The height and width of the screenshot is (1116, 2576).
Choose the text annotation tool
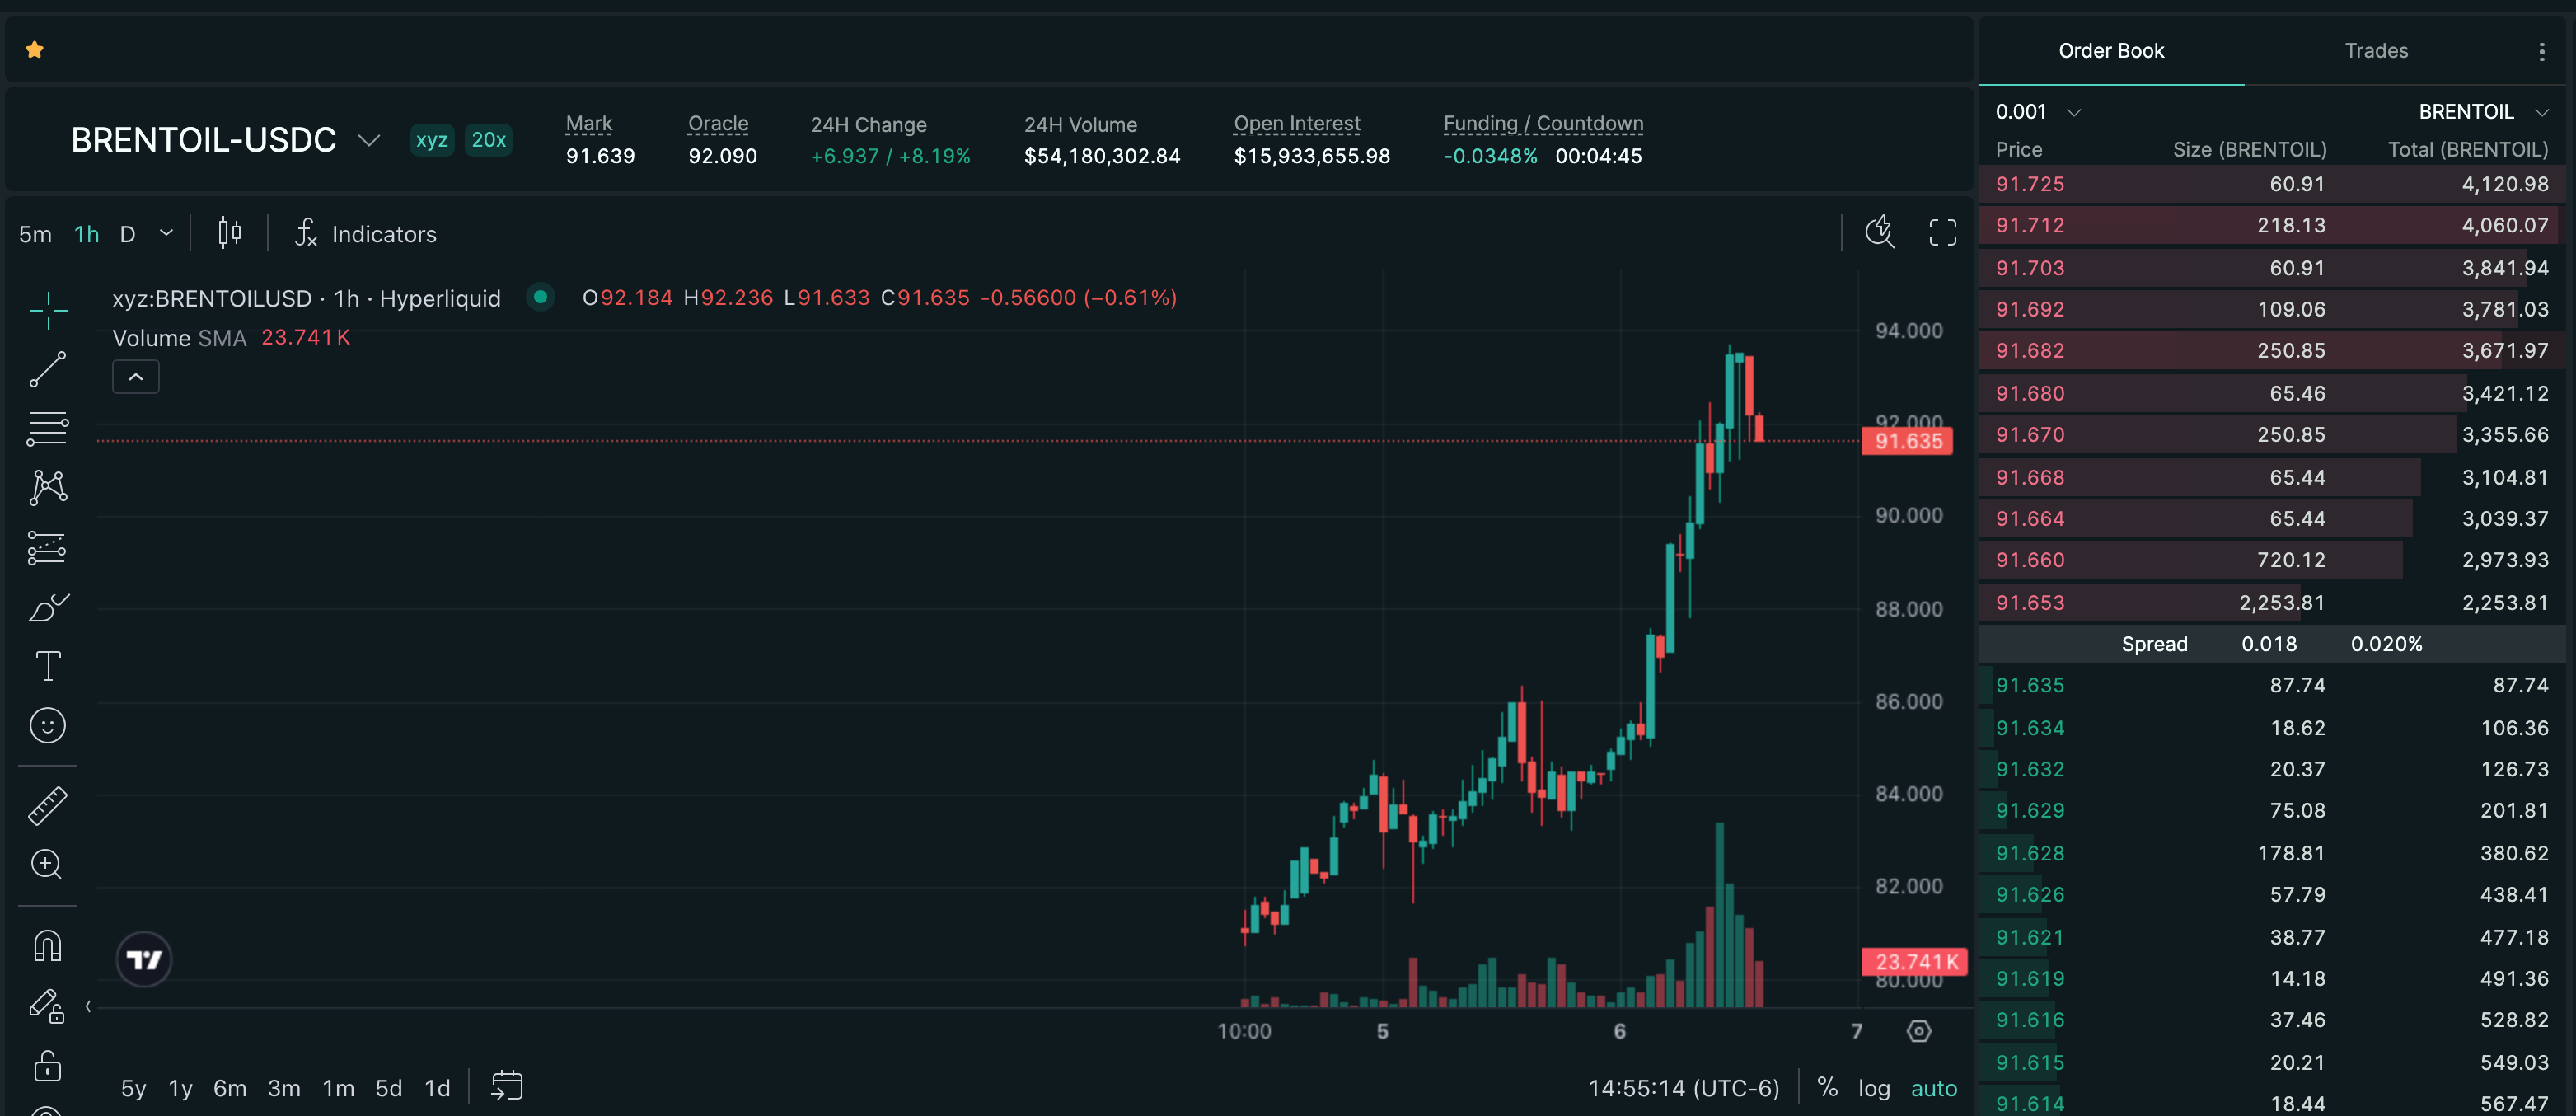[47, 666]
